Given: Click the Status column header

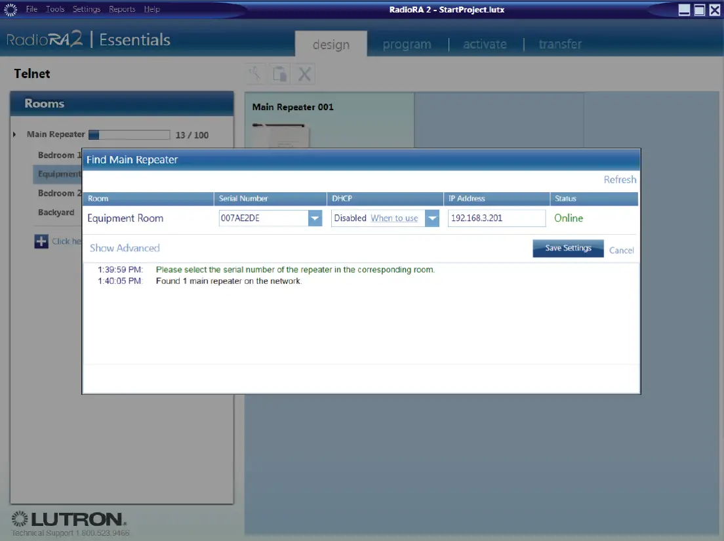Looking at the screenshot, I should [x=594, y=199].
